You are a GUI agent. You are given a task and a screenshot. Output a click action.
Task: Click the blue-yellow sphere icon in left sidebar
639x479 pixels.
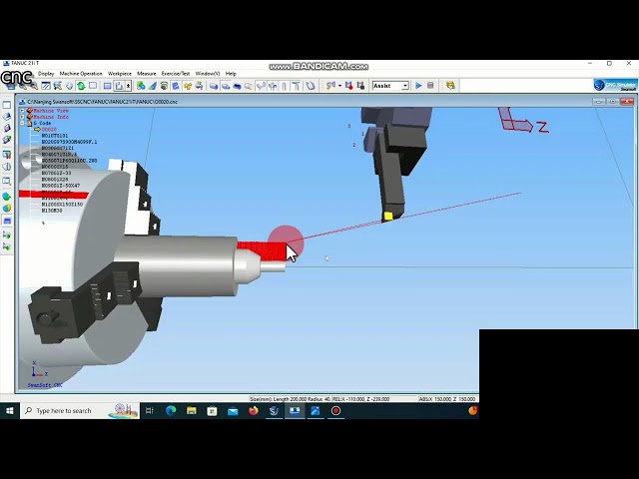(7, 209)
